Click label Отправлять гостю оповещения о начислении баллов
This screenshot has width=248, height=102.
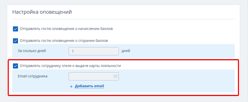pyautogui.click(x=66, y=29)
